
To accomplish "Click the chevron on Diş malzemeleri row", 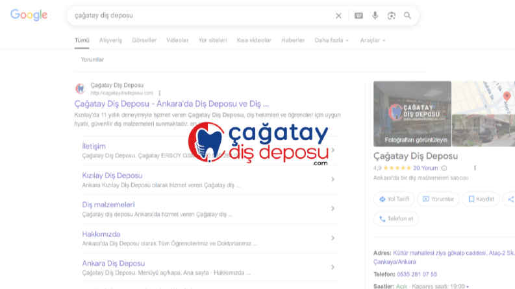I will (333, 209).
